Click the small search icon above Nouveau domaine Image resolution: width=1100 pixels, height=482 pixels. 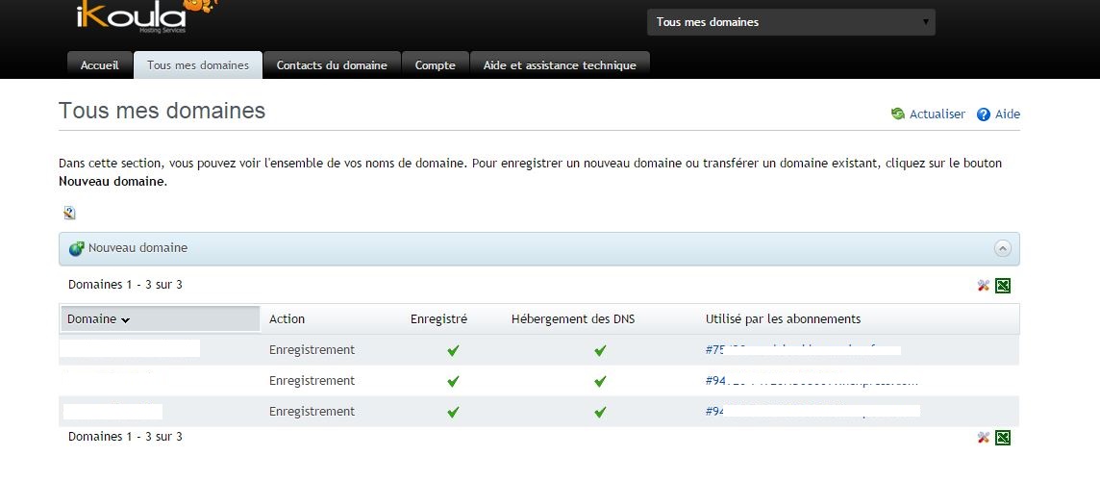69,213
